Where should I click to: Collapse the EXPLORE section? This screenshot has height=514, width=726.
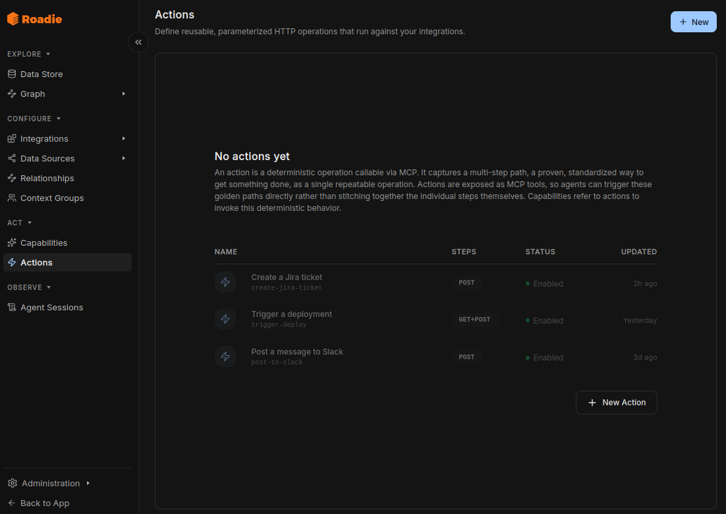[29, 54]
